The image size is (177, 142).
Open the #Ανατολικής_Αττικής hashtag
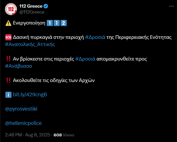coord(30,44)
